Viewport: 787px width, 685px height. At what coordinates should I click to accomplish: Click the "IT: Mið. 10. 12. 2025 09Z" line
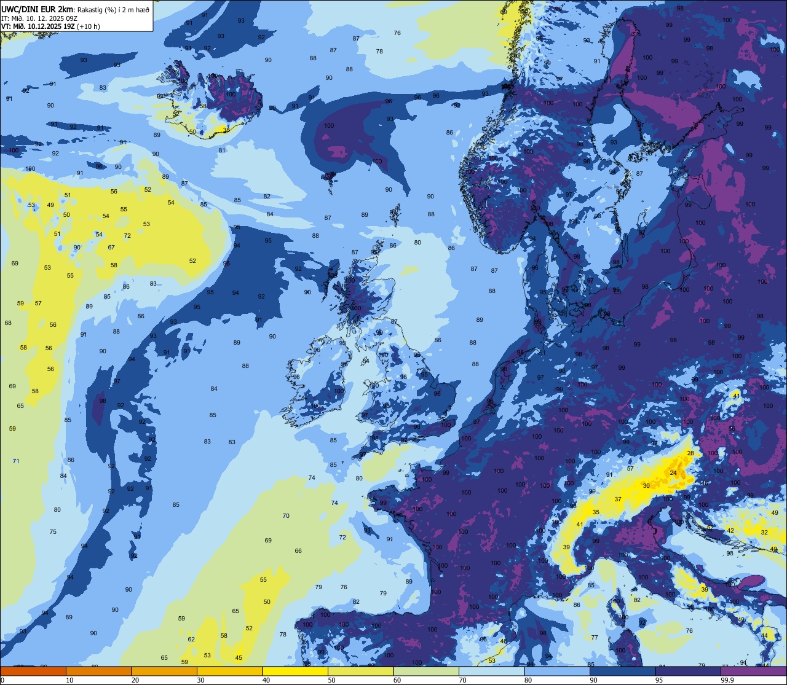pyautogui.click(x=39, y=18)
